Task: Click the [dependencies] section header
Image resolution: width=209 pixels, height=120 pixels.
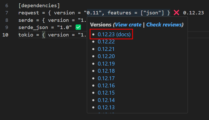Action: coord(39,6)
